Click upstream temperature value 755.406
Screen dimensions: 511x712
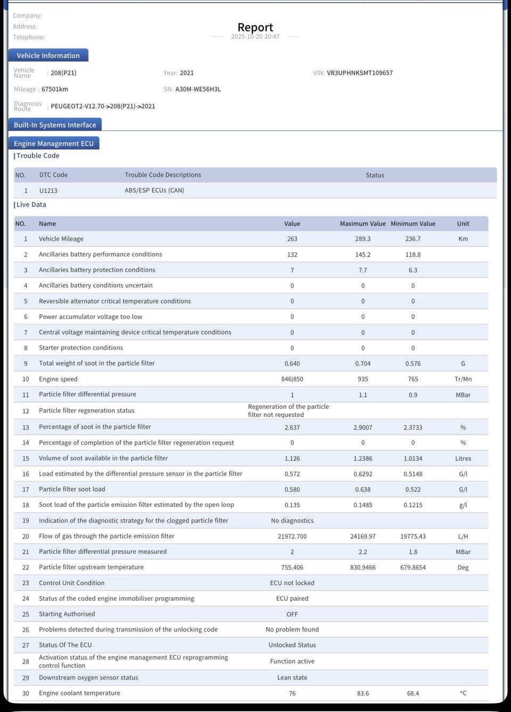click(292, 568)
